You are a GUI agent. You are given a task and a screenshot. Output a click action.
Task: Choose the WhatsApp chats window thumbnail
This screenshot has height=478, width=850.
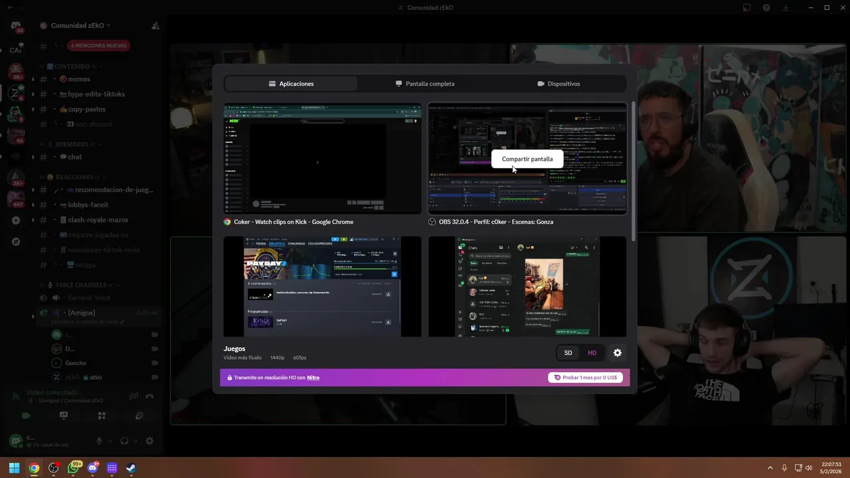(527, 286)
